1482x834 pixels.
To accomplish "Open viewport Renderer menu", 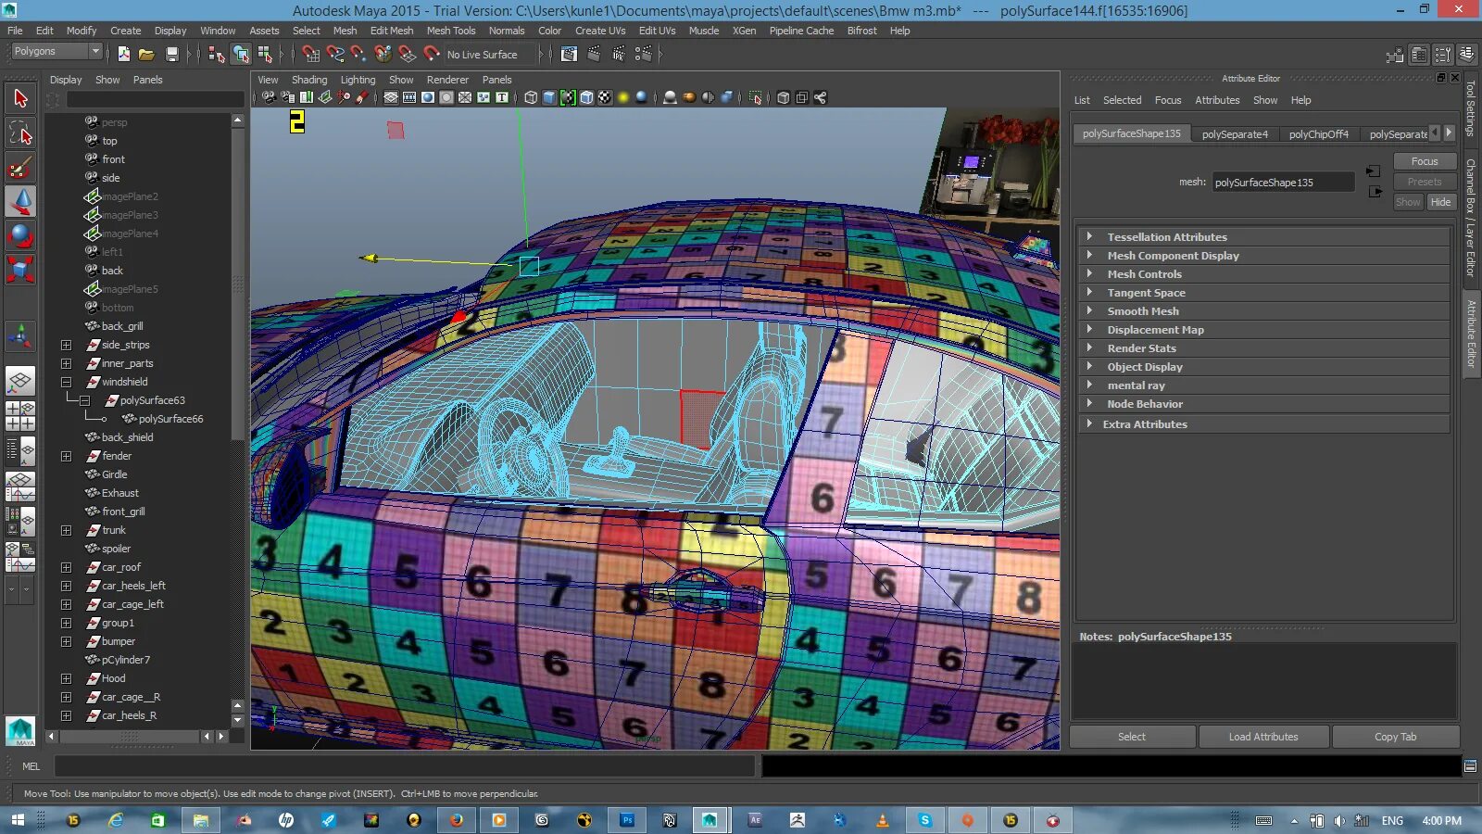I will [x=447, y=80].
